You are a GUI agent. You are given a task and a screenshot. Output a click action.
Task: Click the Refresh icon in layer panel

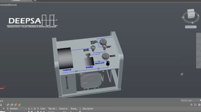tap(191, 104)
